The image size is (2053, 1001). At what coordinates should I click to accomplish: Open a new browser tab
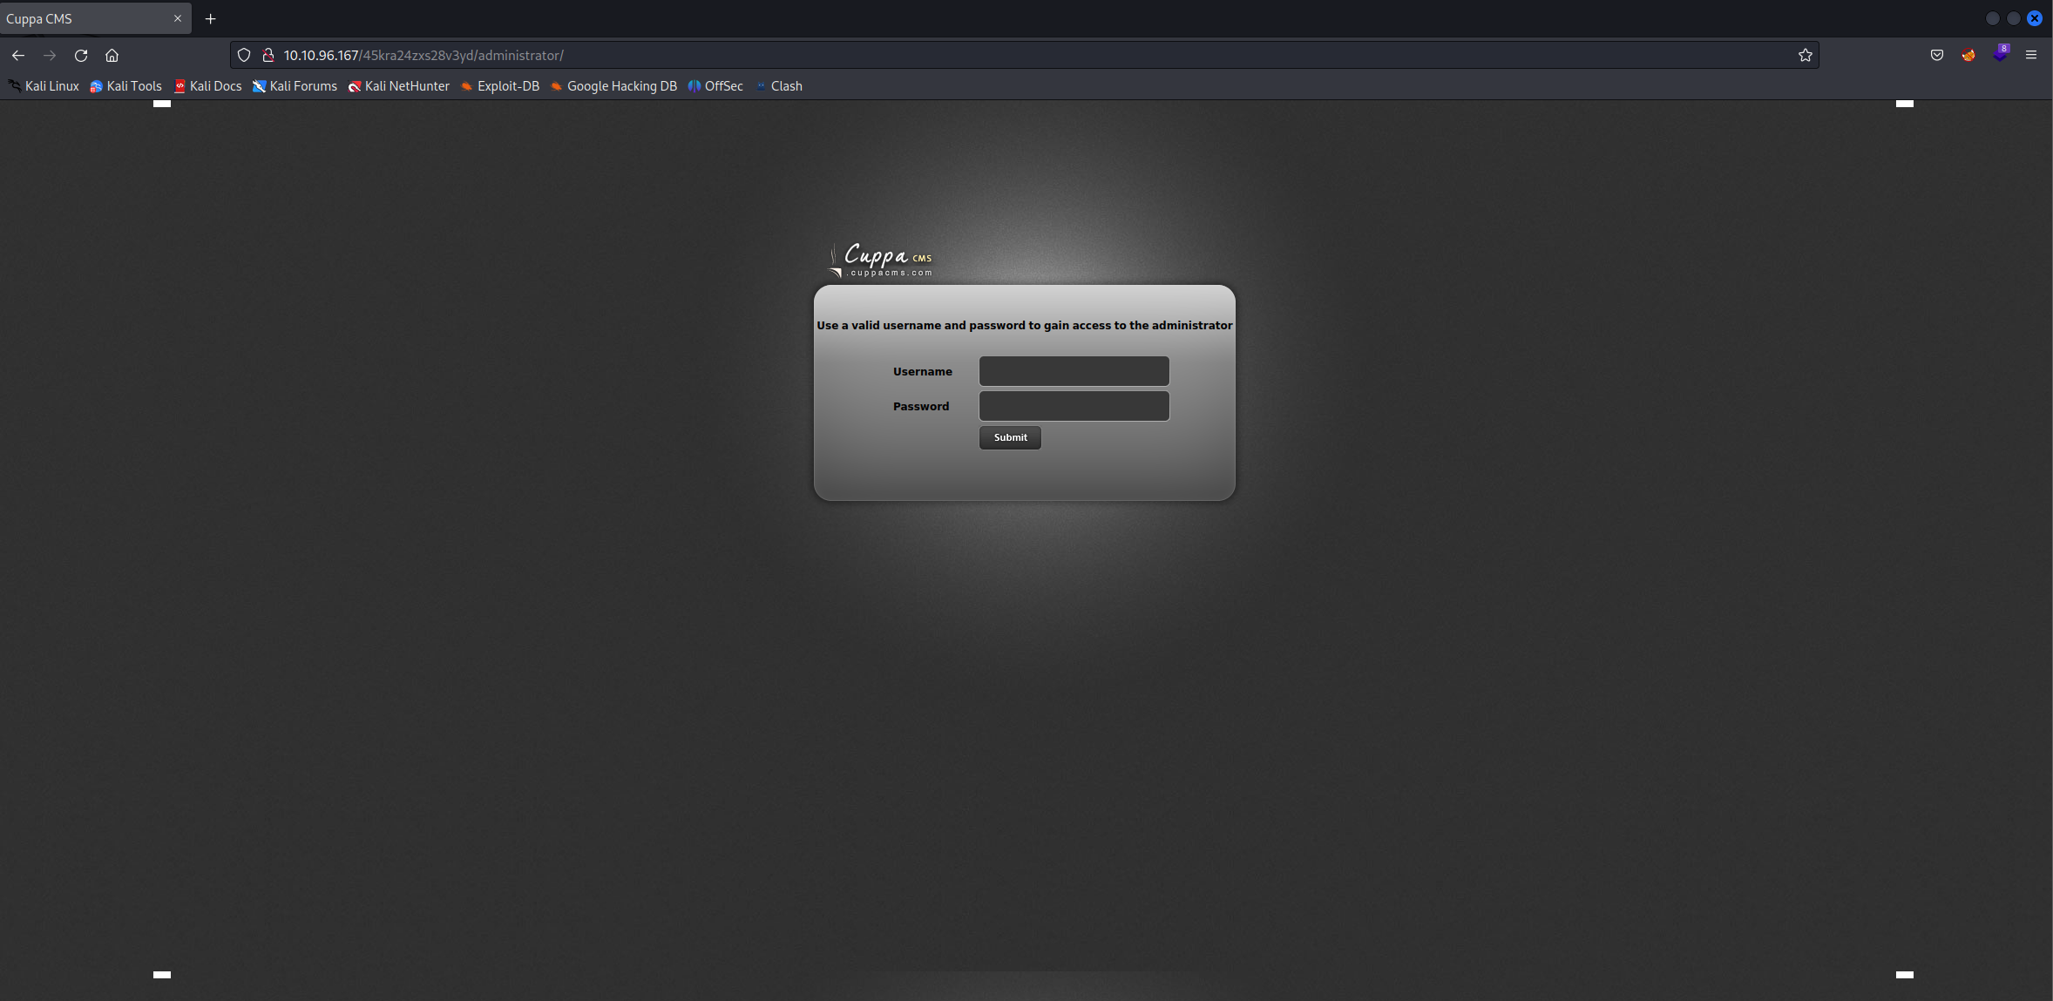[210, 18]
